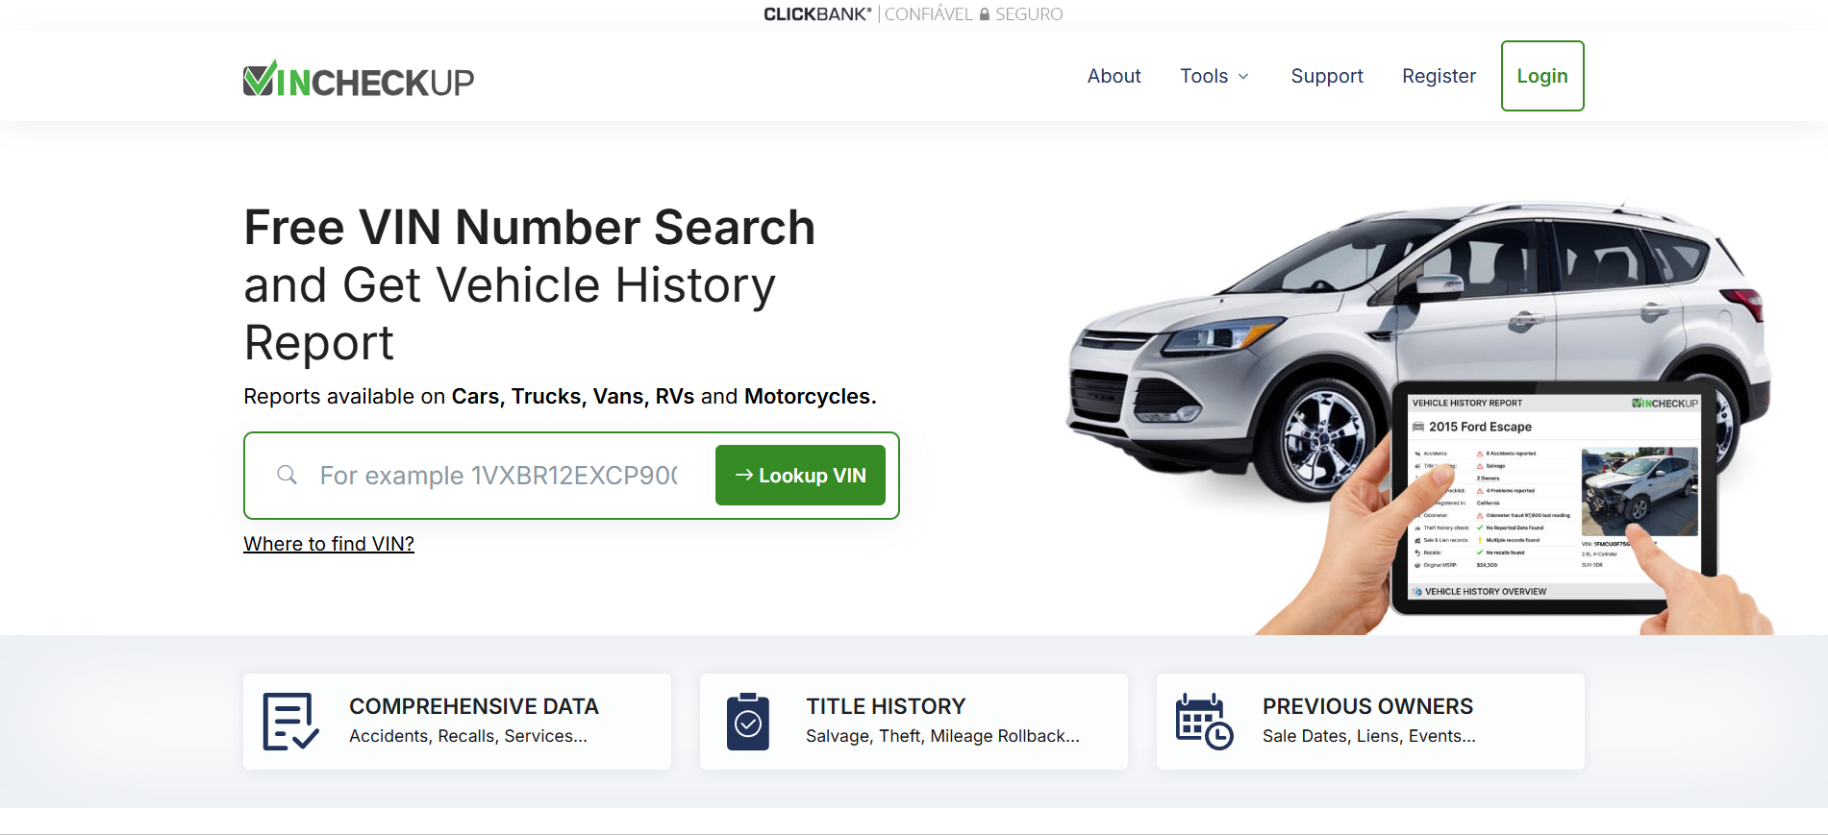Click the Title History clipboard icon

pos(748,722)
